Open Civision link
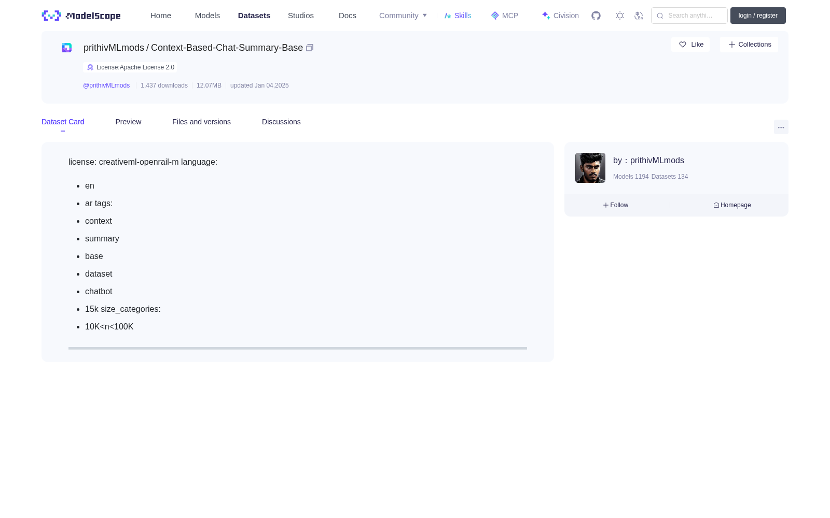This screenshot has width=830, height=518. click(560, 16)
